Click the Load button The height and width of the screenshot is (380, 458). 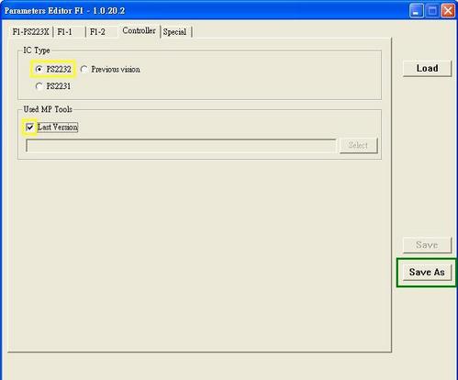click(427, 68)
